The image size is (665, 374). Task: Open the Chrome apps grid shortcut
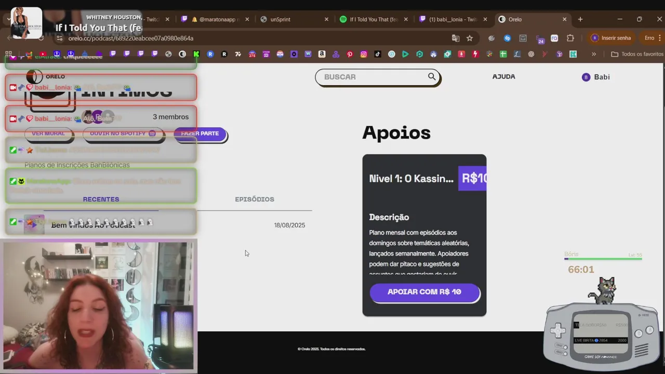tap(8, 54)
